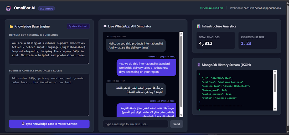Click the OmniBot robot logo icon

pos(8,8)
